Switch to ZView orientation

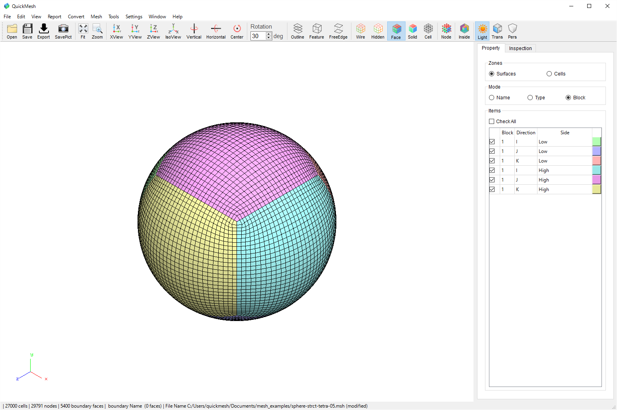[x=153, y=31]
